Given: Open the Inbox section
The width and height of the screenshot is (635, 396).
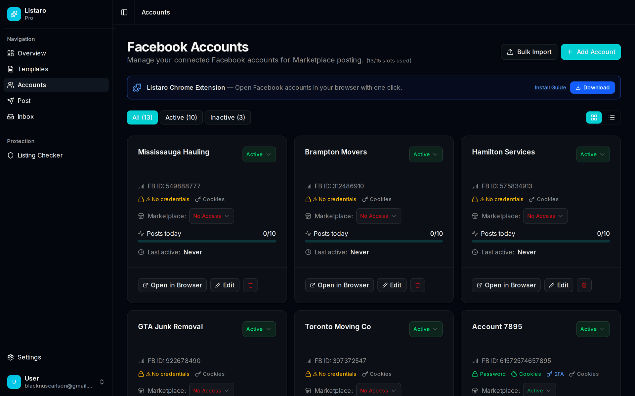Looking at the screenshot, I should click(x=26, y=116).
